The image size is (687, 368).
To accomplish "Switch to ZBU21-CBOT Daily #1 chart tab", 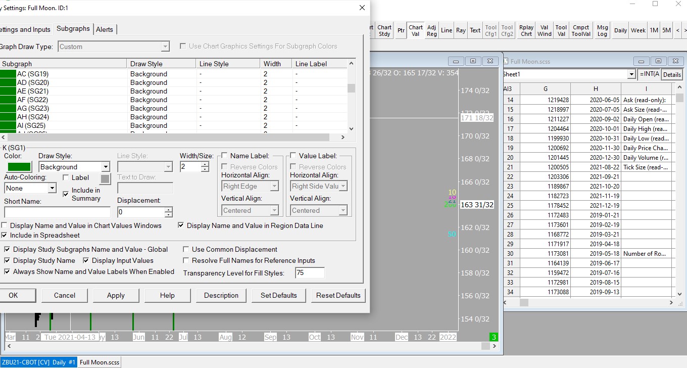I will (x=38, y=362).
